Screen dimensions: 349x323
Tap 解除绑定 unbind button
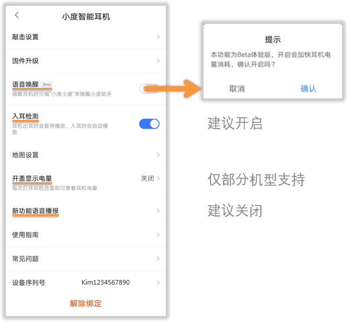(86, 303)
